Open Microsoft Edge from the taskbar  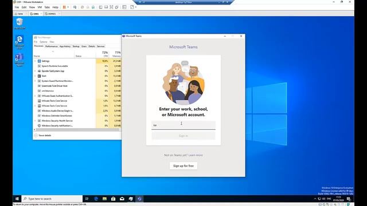[96, 199]
